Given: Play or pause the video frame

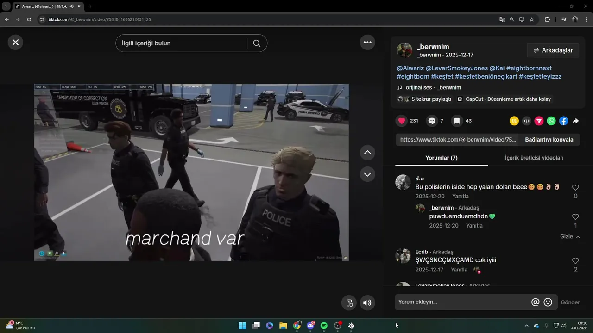Looking at the screenshot, I should (191, 173).
